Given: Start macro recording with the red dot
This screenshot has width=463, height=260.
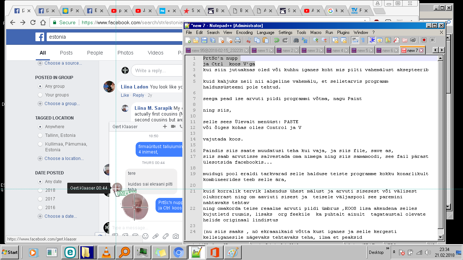Looking at the screenshot, I should (x=424, y=40).
